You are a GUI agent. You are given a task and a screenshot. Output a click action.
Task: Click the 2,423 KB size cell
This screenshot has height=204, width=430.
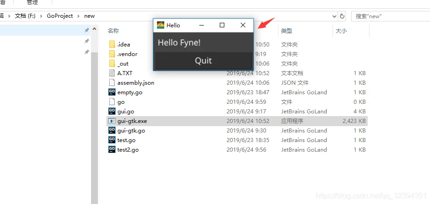(x=354, y=121)
